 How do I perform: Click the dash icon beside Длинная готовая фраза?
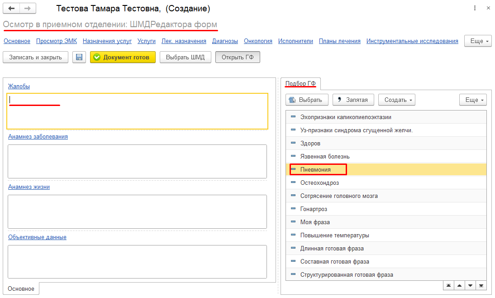pos(293,248)
